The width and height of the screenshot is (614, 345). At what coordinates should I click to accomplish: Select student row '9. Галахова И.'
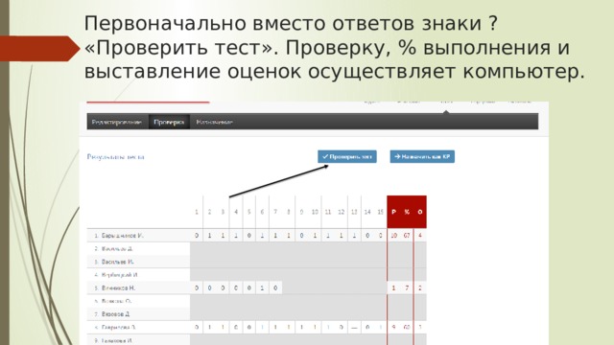(x=256, y=340)
